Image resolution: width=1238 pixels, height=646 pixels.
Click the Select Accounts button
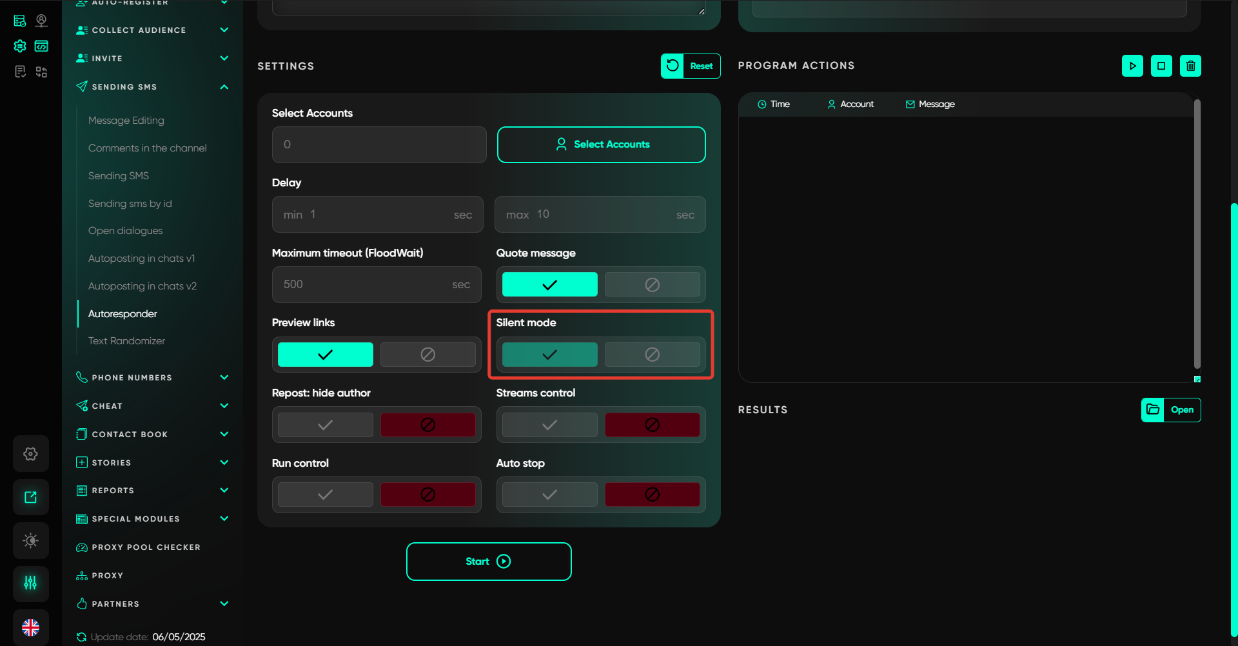tap(601, 144)
